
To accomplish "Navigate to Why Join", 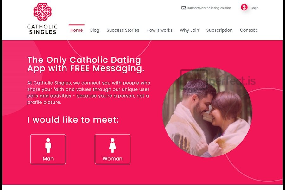I will 189,30.
